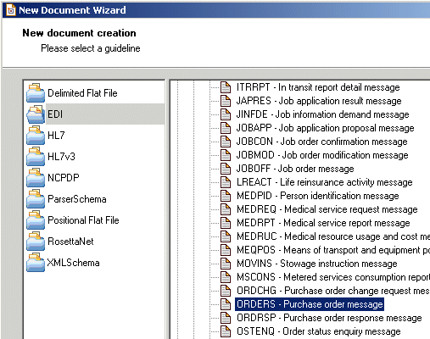Click the document icon beside MOVINS
The height and width of the screenshot is (339, 430).
pyautogui.click(x=226, y=264)
